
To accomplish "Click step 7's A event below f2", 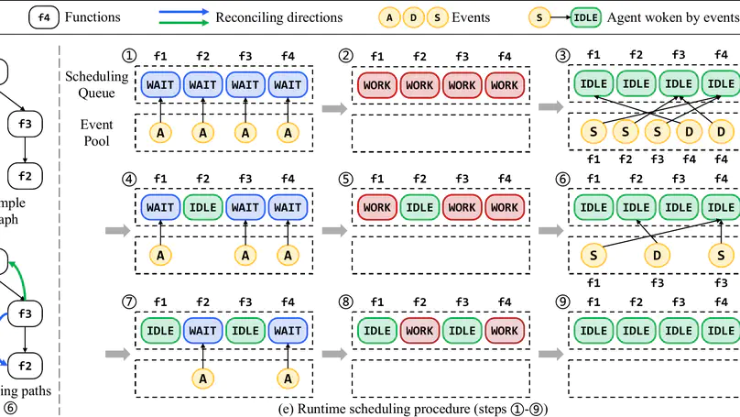I will 203,379.
